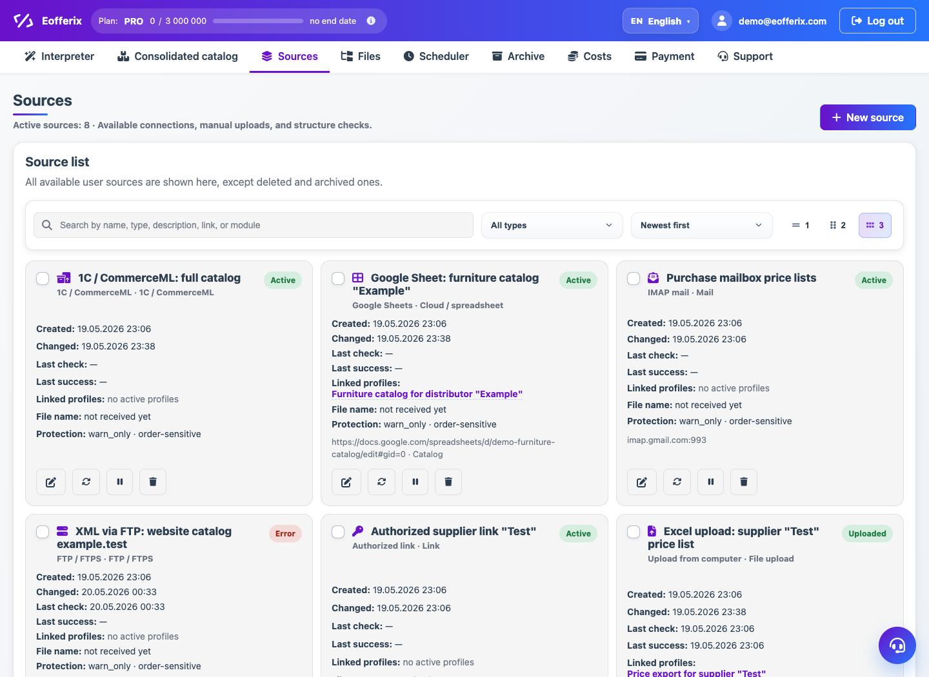Click the key icon of Authorized supplier link
929x677 pixels.
point(358,531)
